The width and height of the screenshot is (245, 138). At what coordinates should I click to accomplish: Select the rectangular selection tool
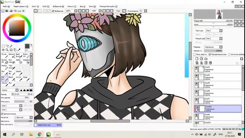point(3,46)
